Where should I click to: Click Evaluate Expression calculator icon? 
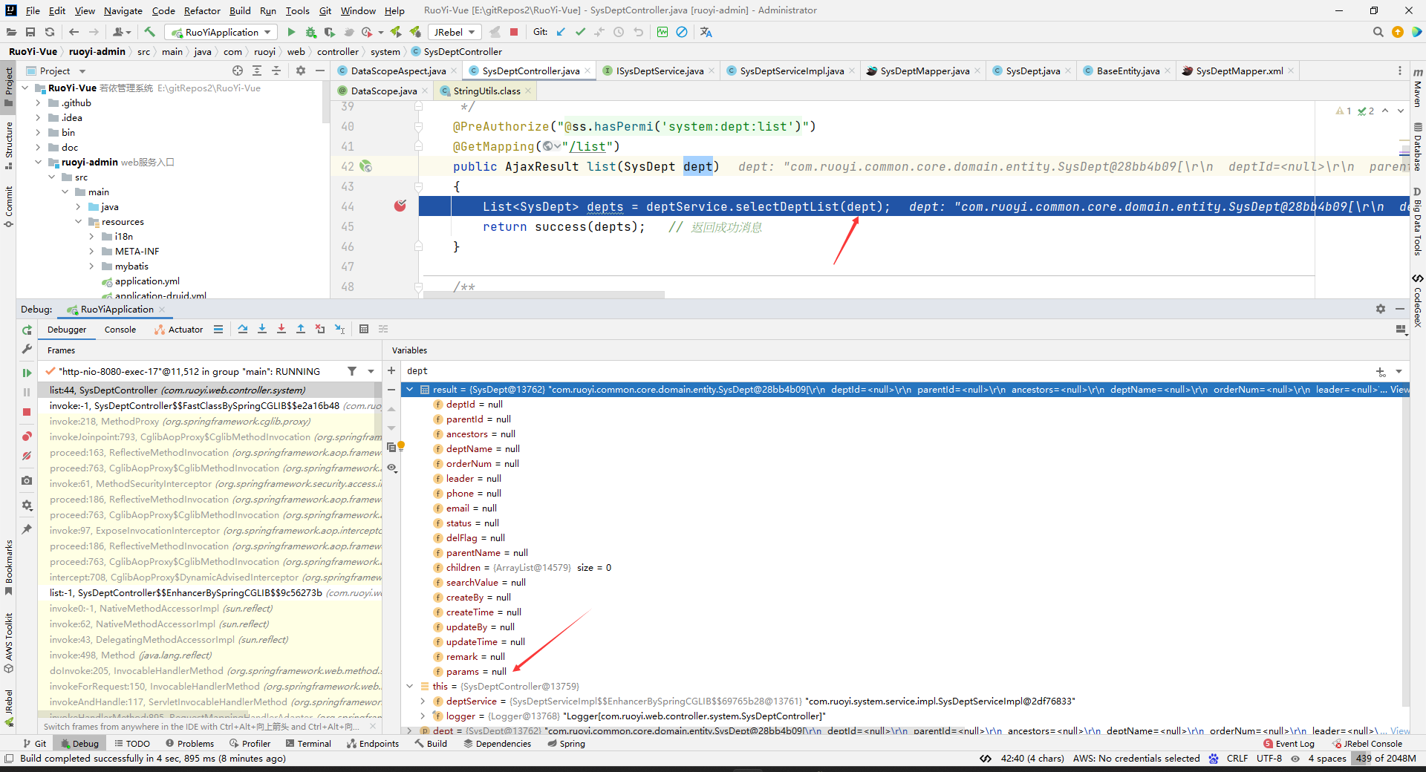point(364,329)
